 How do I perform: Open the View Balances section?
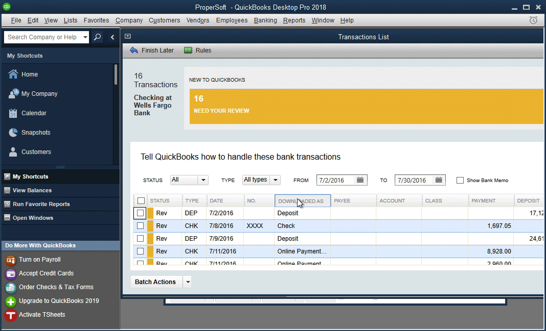tap(61, 190)
